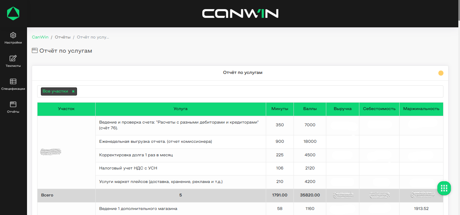Open Отчёты window icon in sidebar
This screenshot has width=460, height=215.
[x=13, y=104]
